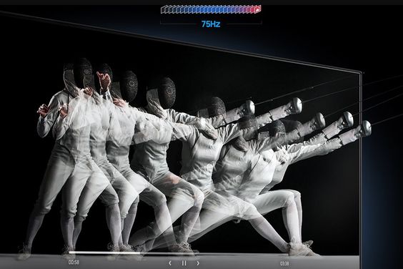
Task: Click the red picture icon ending the frame strip
Action: pyautogui.click(x=257, y=9)
